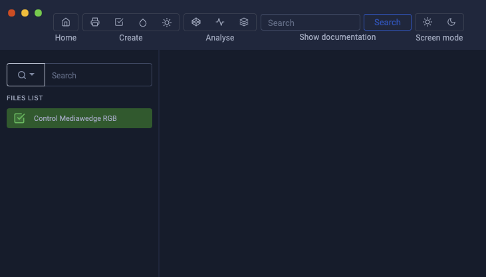Click the green check icon on Control Mediawedge RGB
This screenshot has height=277, width=486.
point(19,118)
